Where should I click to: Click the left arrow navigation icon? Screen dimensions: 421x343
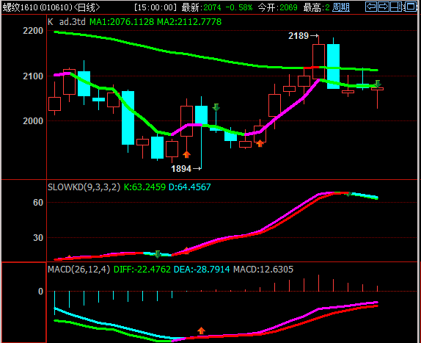pos(371,7)
